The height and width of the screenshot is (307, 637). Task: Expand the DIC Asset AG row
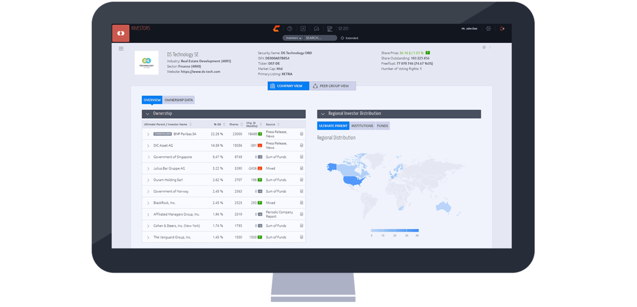148,146
